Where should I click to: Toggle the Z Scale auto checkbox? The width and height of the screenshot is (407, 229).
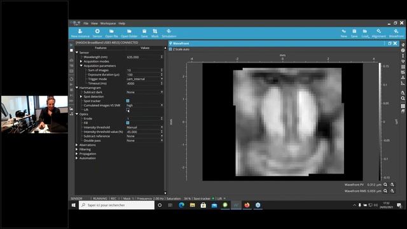170,50
